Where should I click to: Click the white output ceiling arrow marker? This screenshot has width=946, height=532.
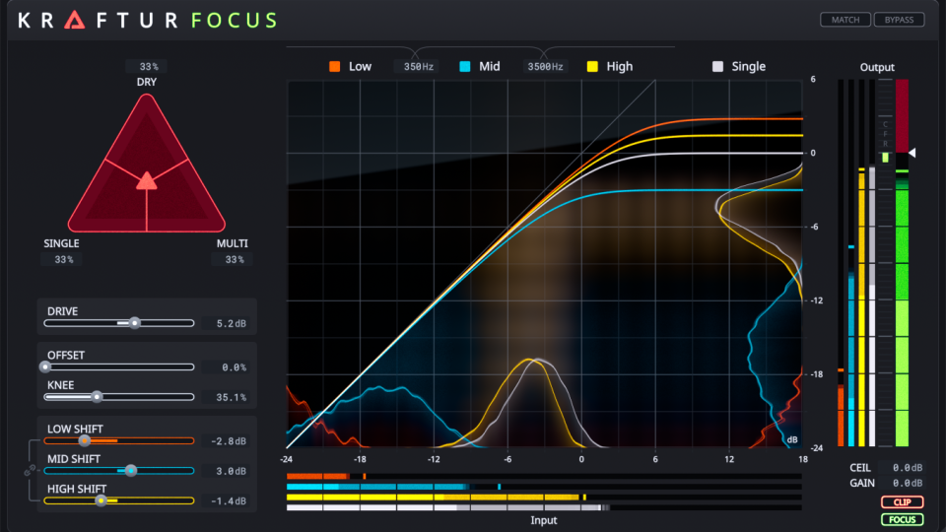[x=912, y=153]
